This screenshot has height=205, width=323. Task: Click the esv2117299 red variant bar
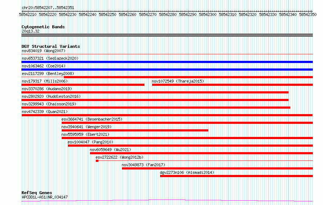coord(188,77)
